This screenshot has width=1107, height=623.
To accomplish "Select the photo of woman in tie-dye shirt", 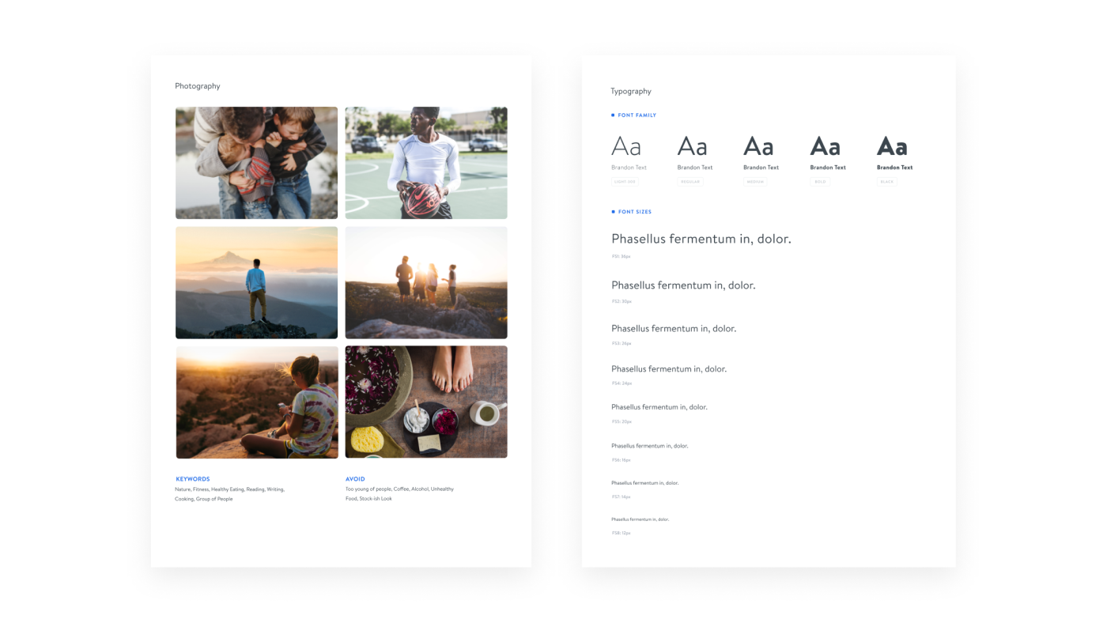I will [256, 402].
